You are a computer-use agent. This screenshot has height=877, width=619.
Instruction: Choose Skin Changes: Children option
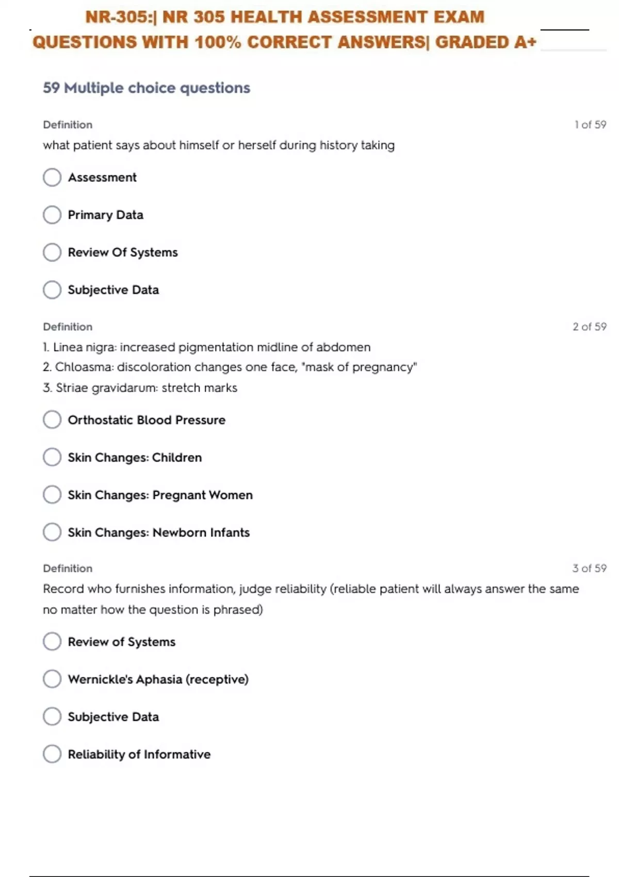pos(52,458)
